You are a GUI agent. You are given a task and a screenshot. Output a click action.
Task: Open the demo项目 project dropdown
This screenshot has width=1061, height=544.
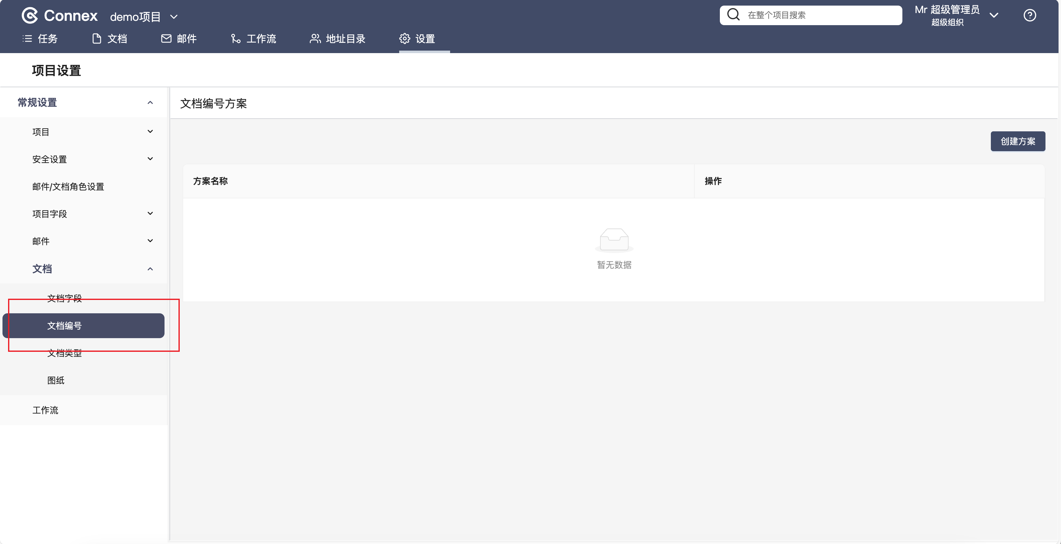point(174,17)
